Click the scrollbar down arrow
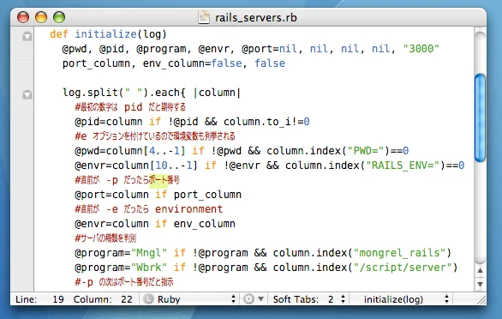 click(480, 284)
